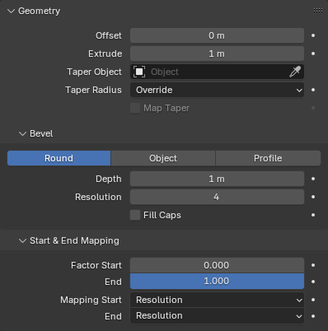
Task: Enable the Fill Caps checkbox
Action: (135, 215)
